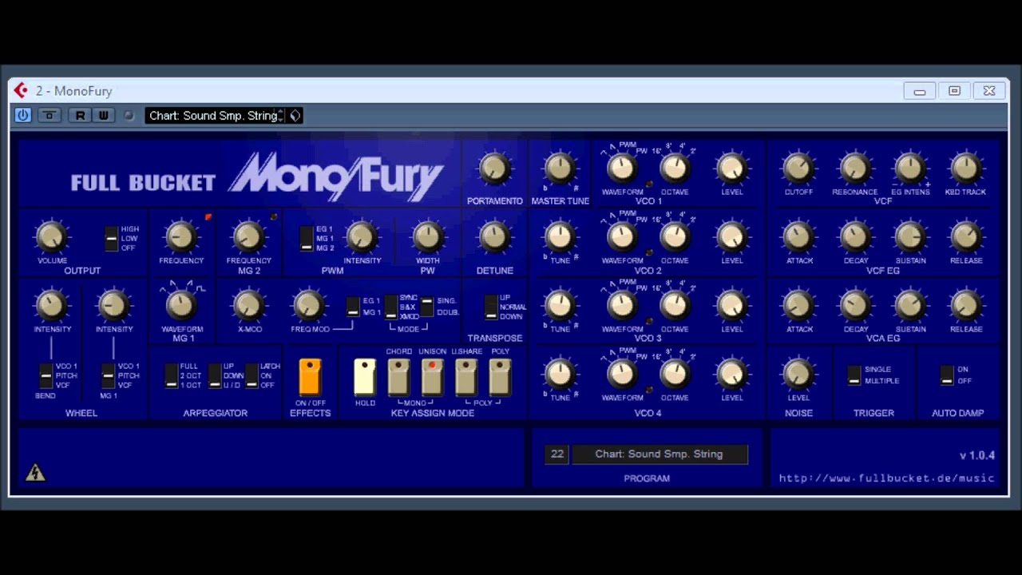
Task: Click the VCF EG Sustain knob
Action: coord(909,236)
